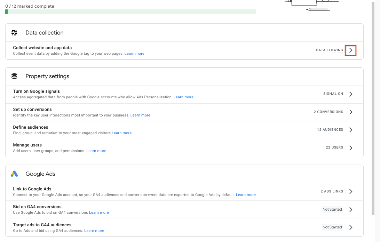
Task: Open Target ads to GA4 audiences chevron
Action: (x=351, y=227)
